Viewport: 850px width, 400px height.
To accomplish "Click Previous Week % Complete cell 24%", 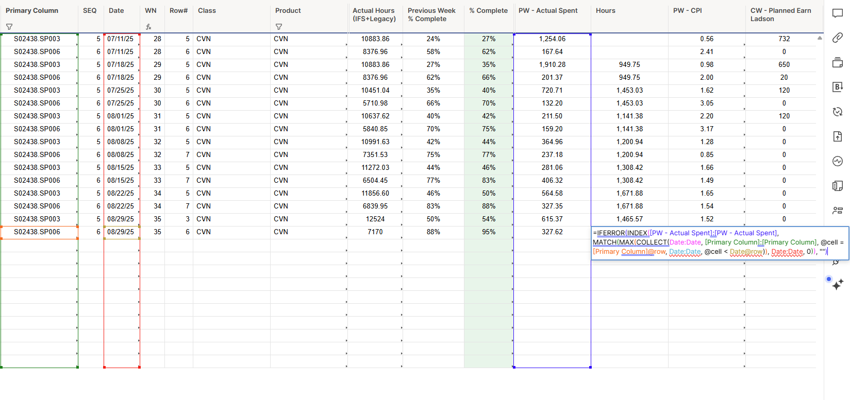I will 434,39.
